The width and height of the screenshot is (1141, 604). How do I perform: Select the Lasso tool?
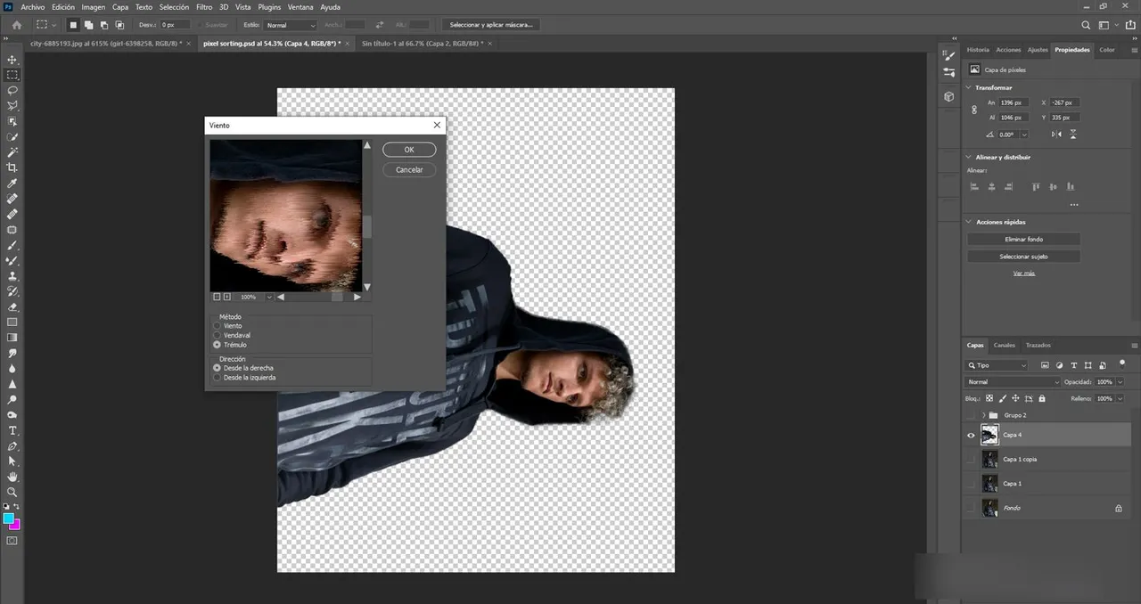(12, 90)
